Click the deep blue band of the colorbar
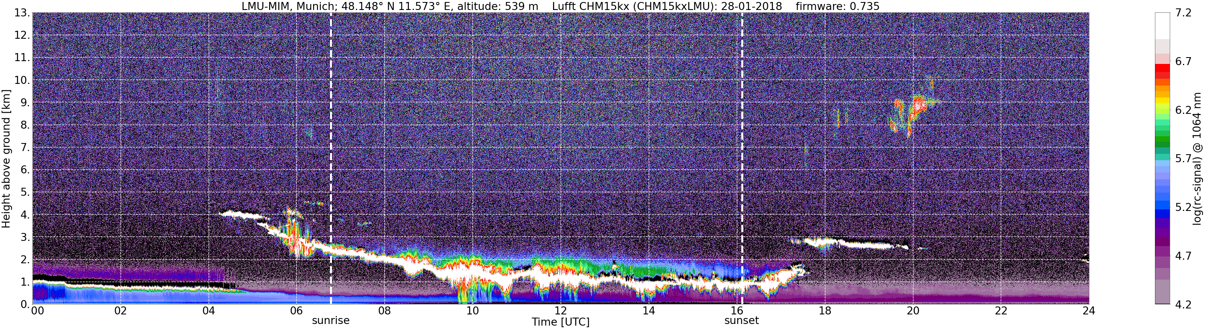The height and width of the screenshot is (330, 1205). [1162, 214]
